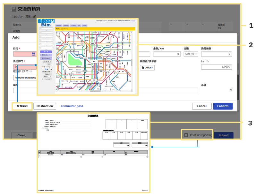Click the 換算前額 input field
The image size is (256, 196).
tap(217, 54)
